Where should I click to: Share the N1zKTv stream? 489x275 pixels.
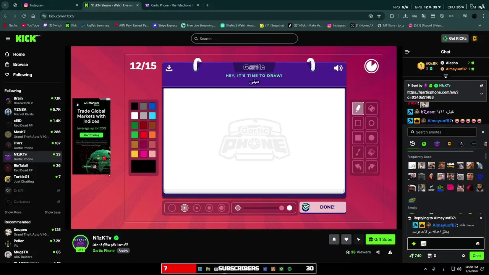click(378, 252)
